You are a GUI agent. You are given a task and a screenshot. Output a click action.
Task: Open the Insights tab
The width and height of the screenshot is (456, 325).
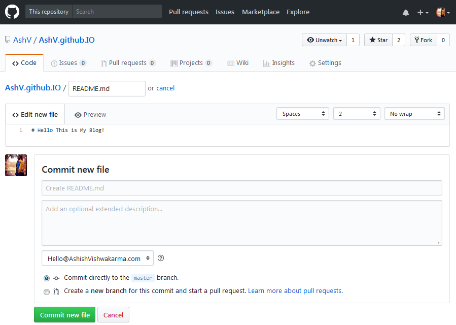click(278, 63)
